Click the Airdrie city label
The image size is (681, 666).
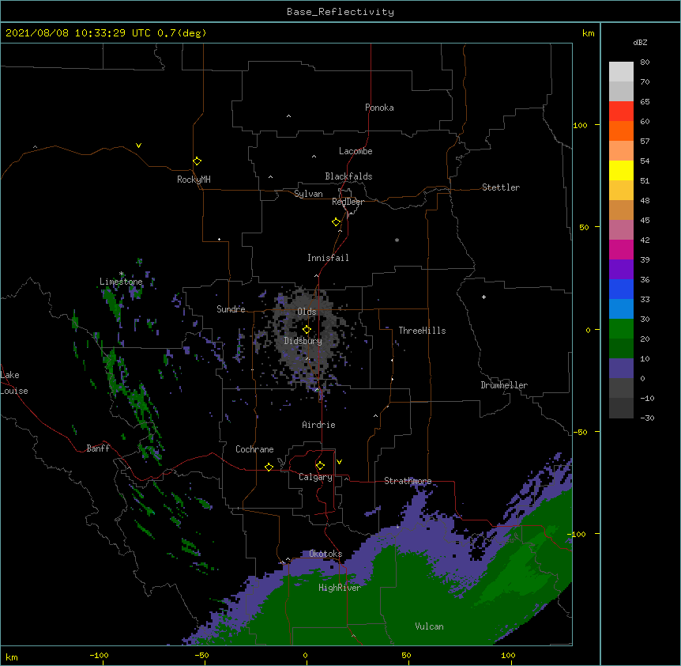(x=319, y=425)
